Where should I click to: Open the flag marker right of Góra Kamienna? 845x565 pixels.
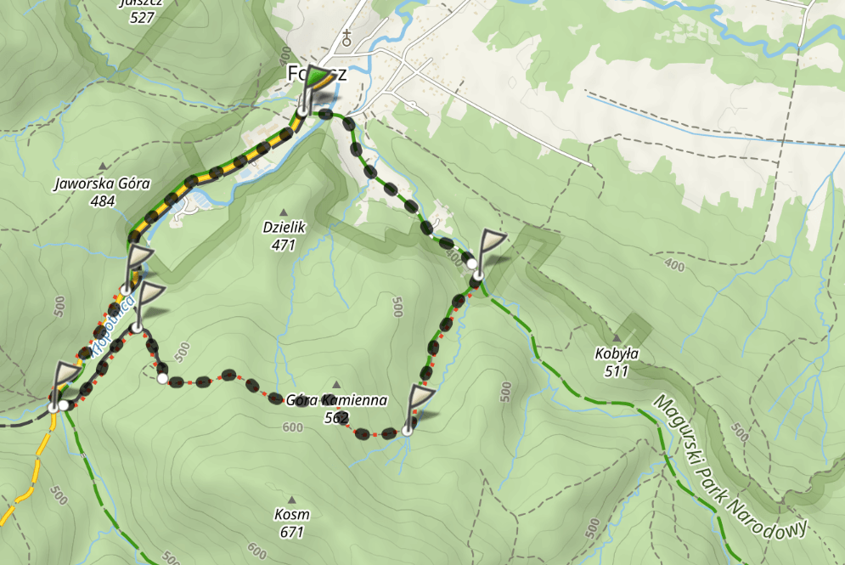click(x=420, y=407)
